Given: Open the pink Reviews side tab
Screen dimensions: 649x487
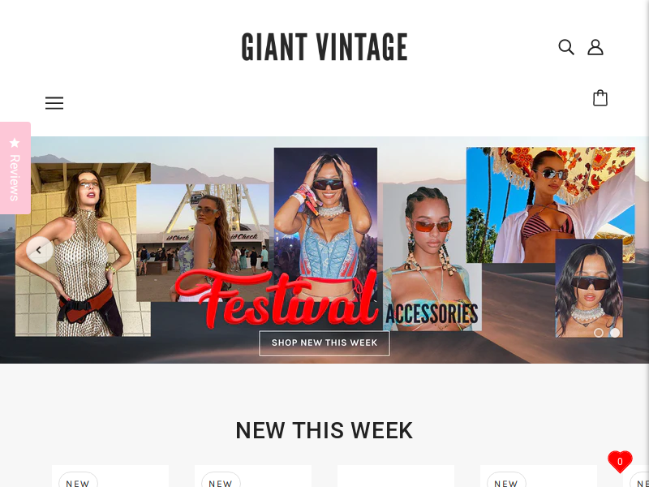Looking at the screenshot, I should pyautogui.click(x=15, y=168).
